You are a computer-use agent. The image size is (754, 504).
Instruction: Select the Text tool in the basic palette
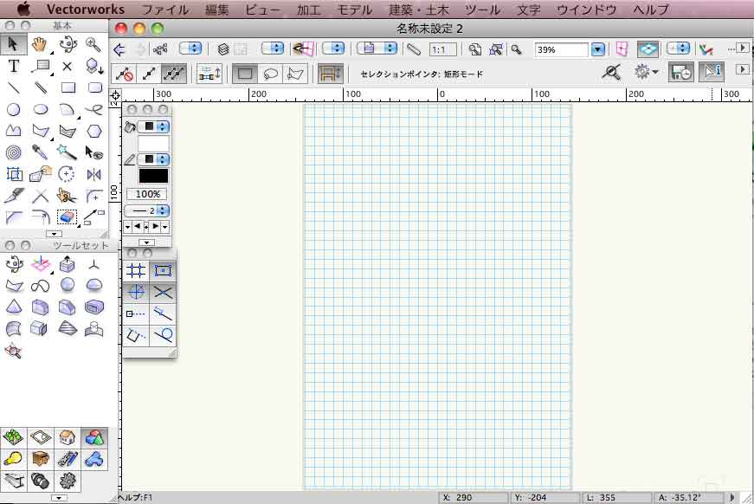tap(14, 66)
